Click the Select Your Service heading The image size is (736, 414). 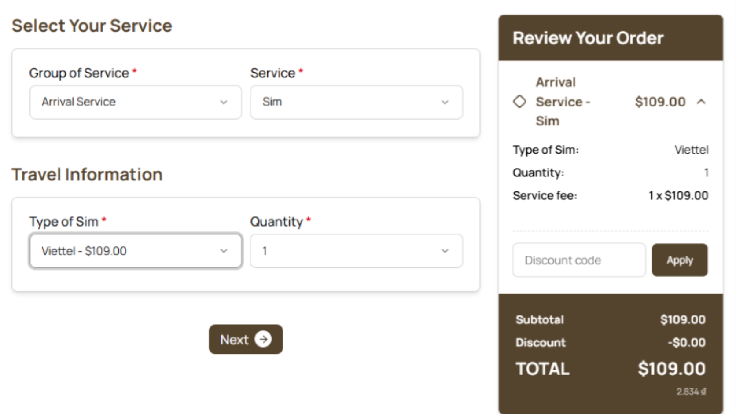(92, 26)
